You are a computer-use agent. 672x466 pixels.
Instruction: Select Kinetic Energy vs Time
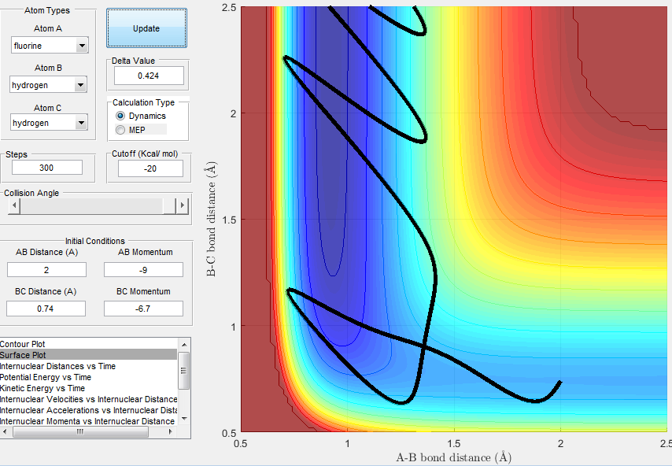88,388
